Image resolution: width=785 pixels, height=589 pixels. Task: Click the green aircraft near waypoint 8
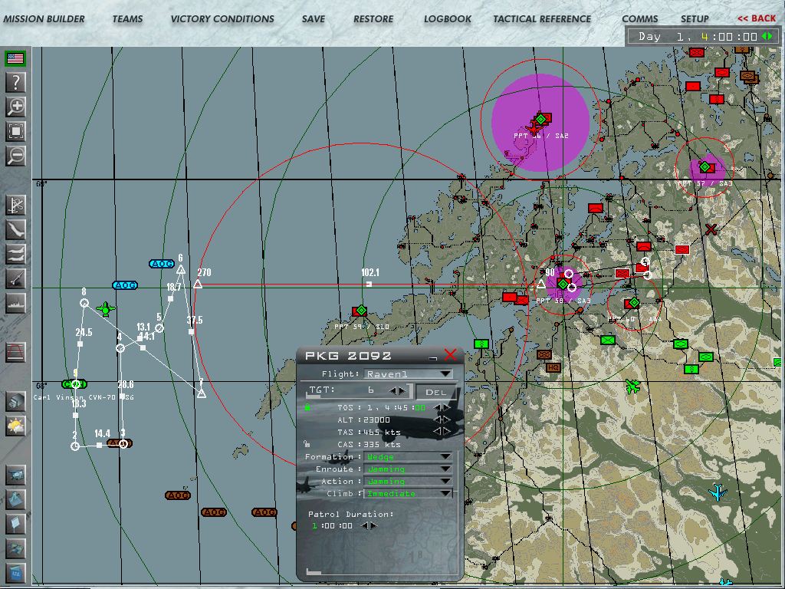coord(106,309)
